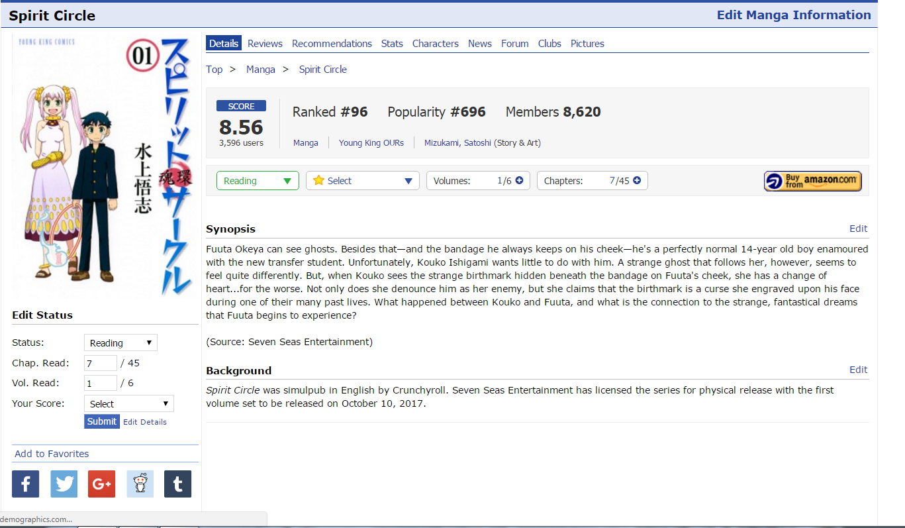
Task: Share via the Twitter icon
Action: 64,484
